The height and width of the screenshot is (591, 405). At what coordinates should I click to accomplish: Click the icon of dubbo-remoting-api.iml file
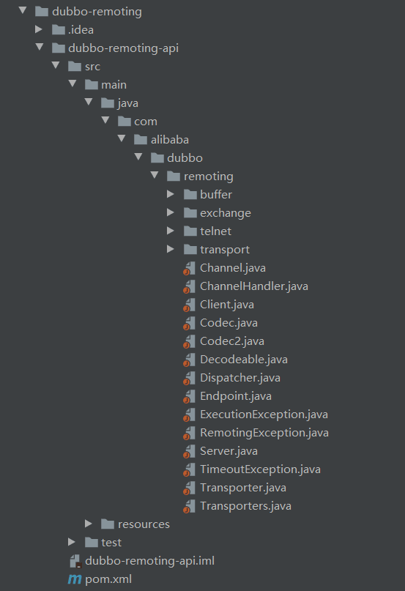point(75,561)
